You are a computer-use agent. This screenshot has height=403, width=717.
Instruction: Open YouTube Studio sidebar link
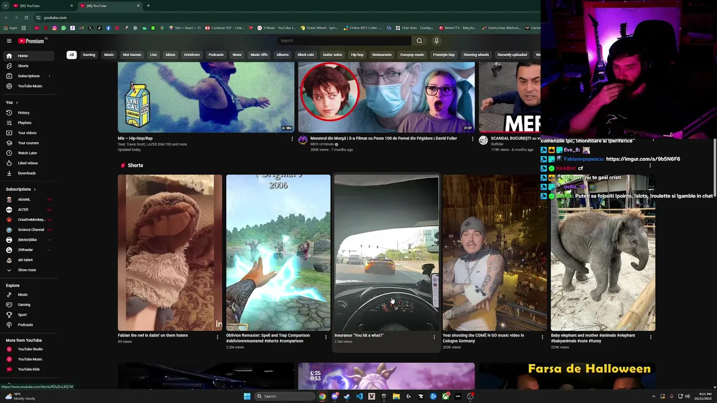coord(28,349)
